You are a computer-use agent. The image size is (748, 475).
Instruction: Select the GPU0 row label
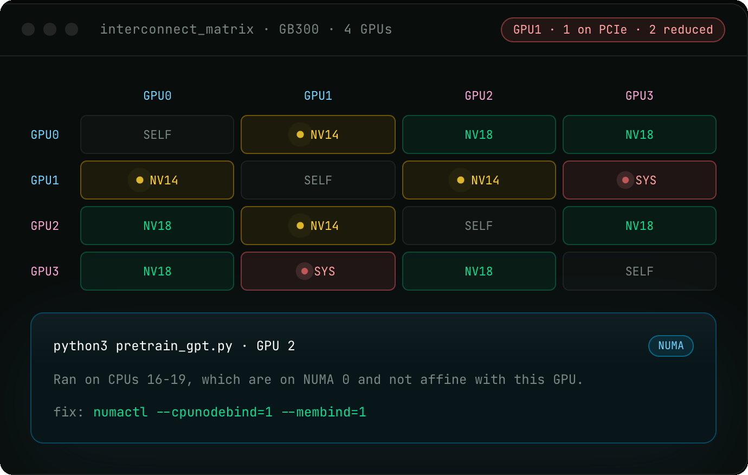click(x=45, y=134)
